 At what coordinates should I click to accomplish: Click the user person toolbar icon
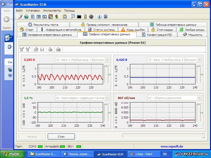(57, 17)
